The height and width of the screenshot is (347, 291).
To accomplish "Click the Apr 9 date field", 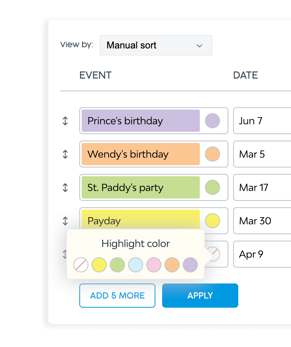I will coord(262,254).
